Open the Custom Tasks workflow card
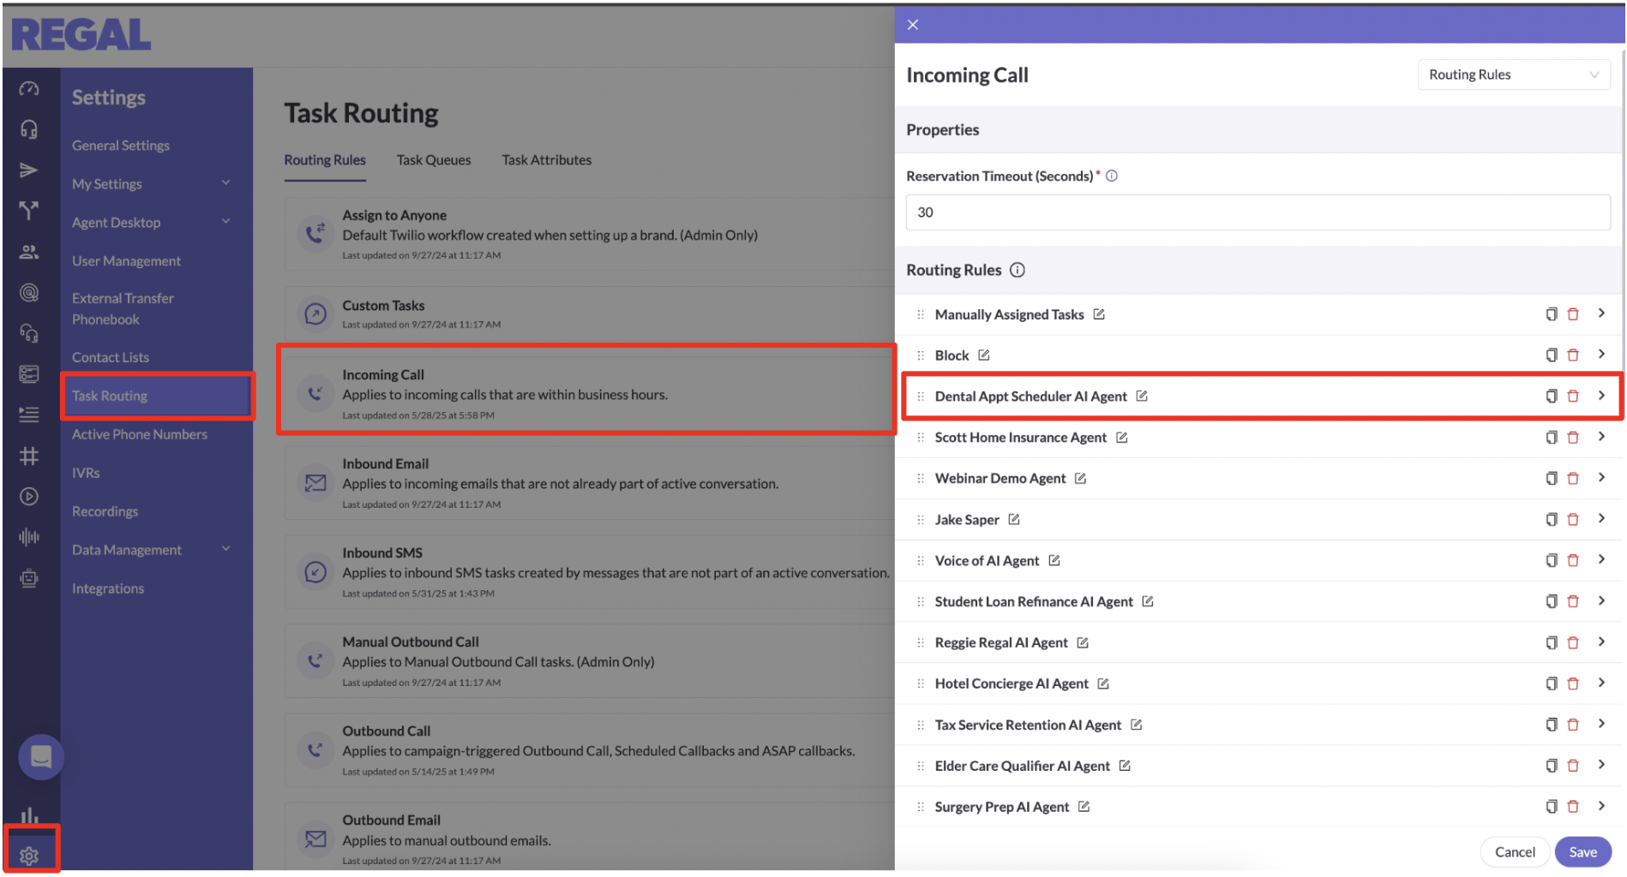 click(590, 314)
